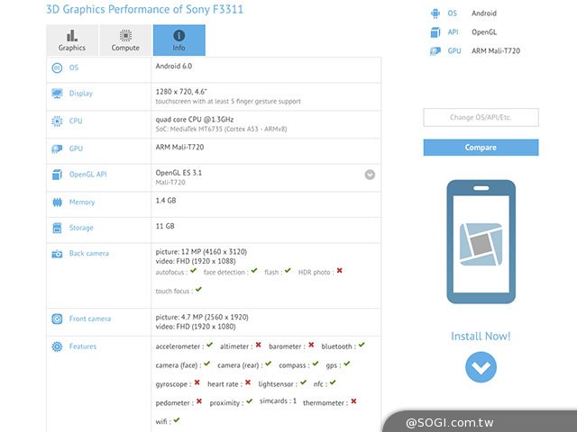Viewport: 577px width, 432px height.
Task: Click the CPU chip icon
Action: point(57,121)
